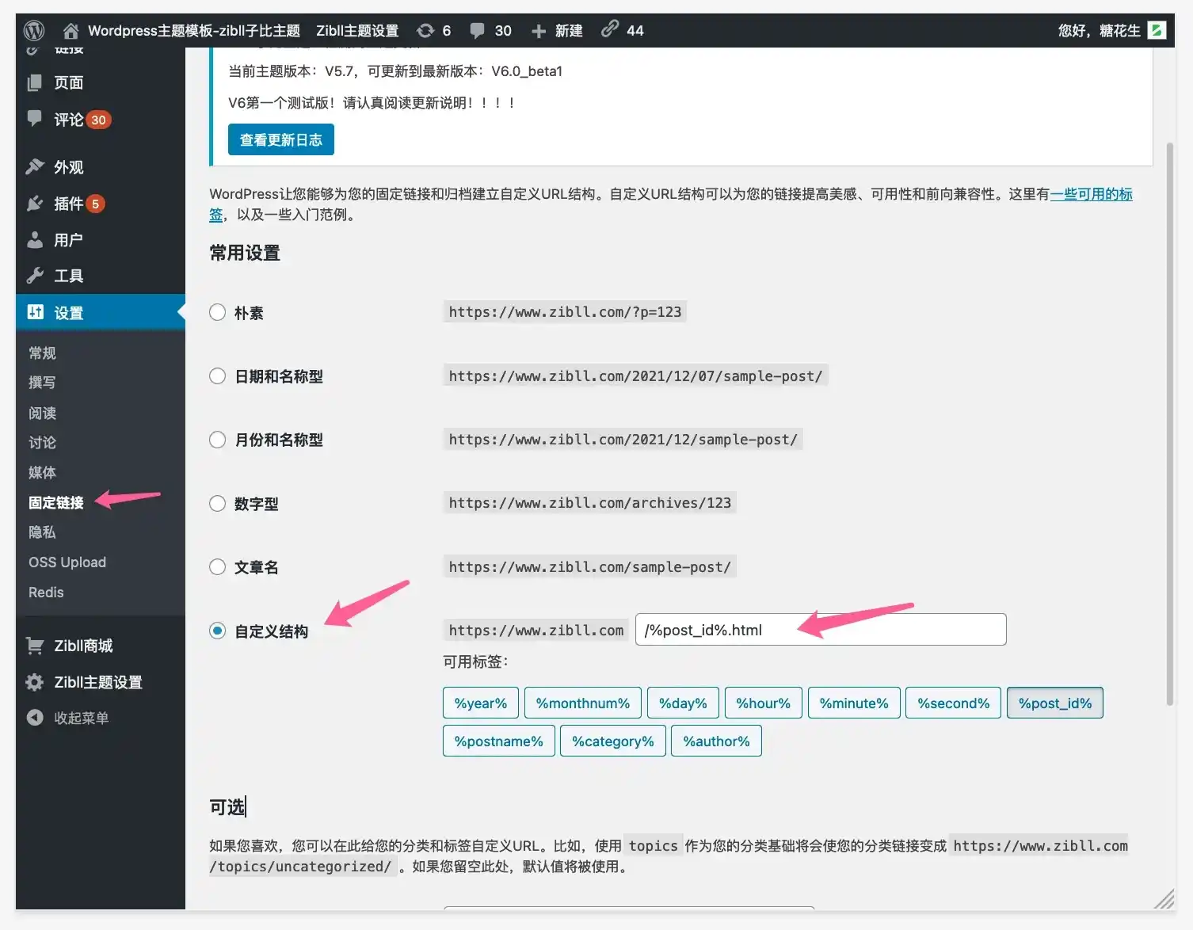The height and width of the screenshot is (930, 1193).
Task: Click the custom structure input containing /%post_id%.html
Action: 820,629
